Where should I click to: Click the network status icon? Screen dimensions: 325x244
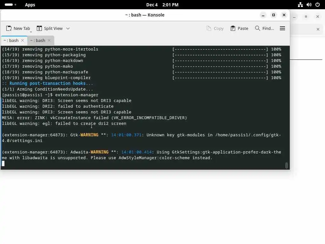[x=300, y=5]
